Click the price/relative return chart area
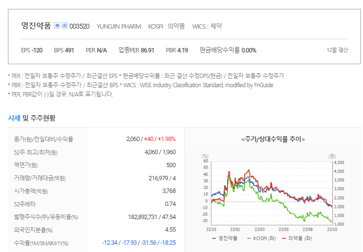 pos(272,193)
